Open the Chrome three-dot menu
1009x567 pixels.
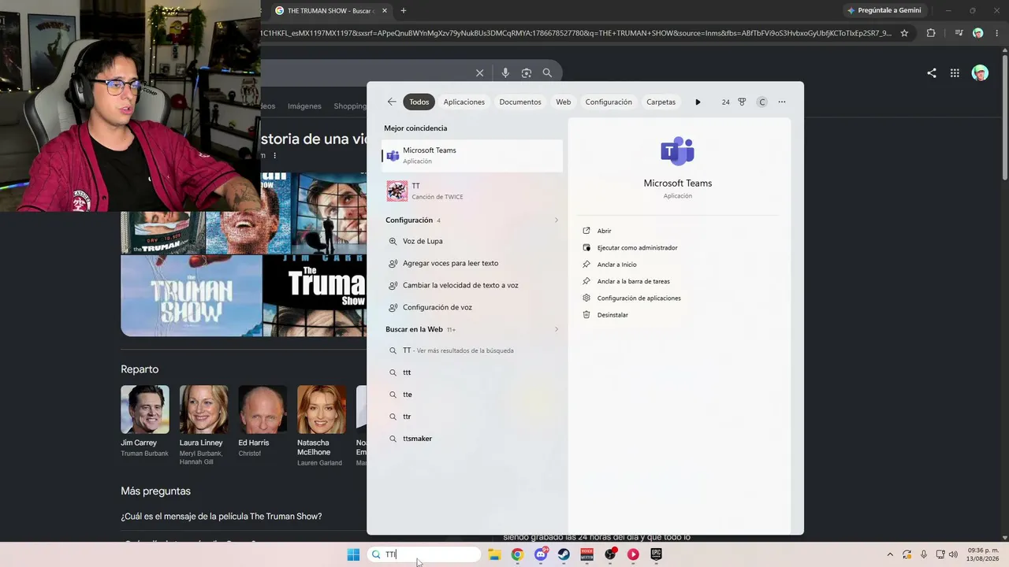pos(997,33)
